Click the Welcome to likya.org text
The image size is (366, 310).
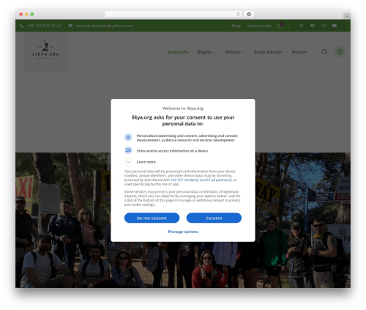[183, 108]
